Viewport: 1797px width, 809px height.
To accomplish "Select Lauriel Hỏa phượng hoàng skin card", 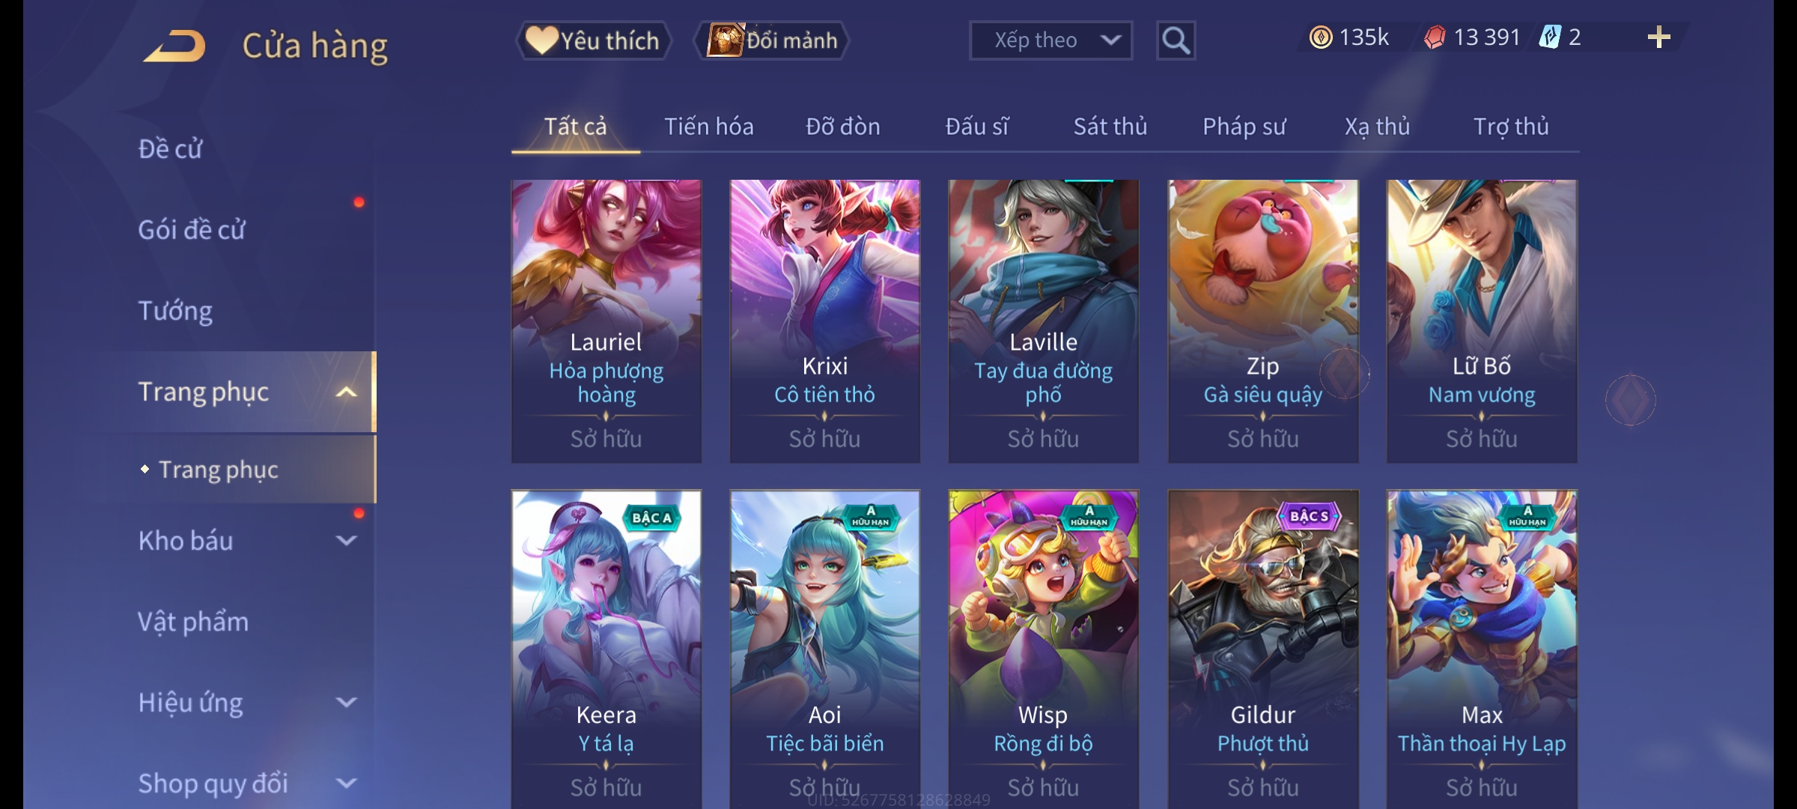I will (x=606, y=321).
